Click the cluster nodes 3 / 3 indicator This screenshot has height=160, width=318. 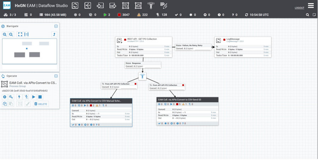tap(10, 15)
